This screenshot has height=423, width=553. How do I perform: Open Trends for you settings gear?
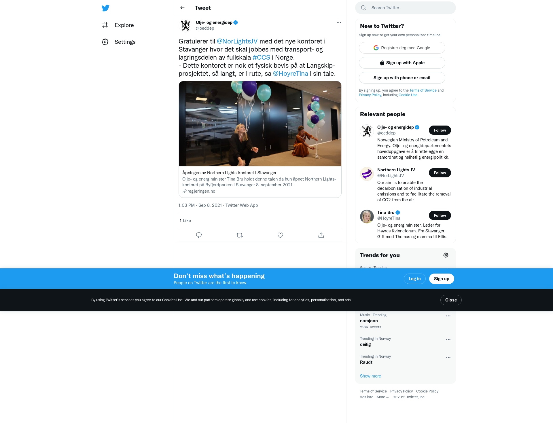[446, 255]
